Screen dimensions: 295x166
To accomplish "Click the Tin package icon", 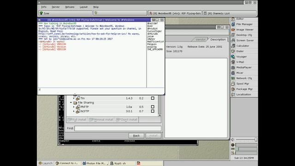I will pyautogui.click(x=78, y=98).
